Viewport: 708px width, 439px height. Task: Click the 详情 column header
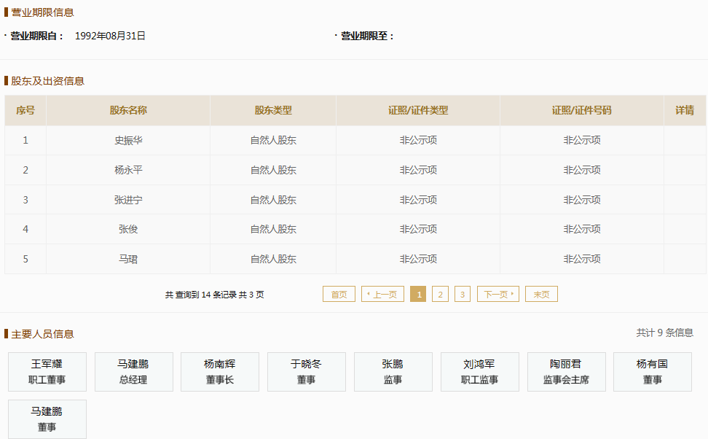coord(685,110)
